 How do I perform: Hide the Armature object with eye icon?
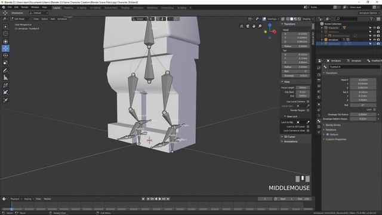point(374,39)
